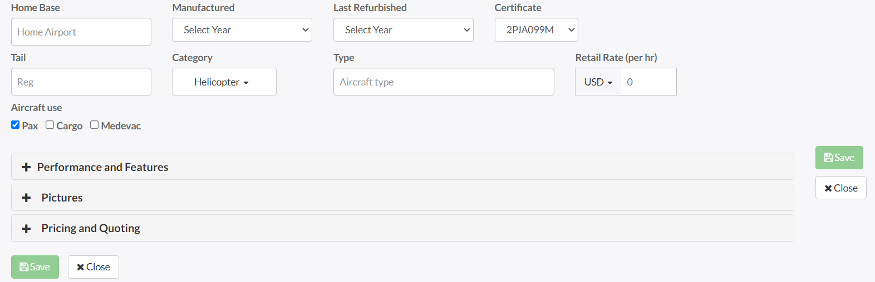
Task: Click plus icon beside Performance and Features
Action: click(x=26, y=167)
